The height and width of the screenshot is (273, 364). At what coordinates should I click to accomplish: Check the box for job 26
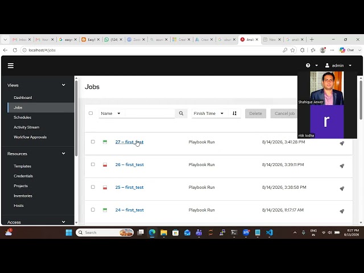click(93, 164)
